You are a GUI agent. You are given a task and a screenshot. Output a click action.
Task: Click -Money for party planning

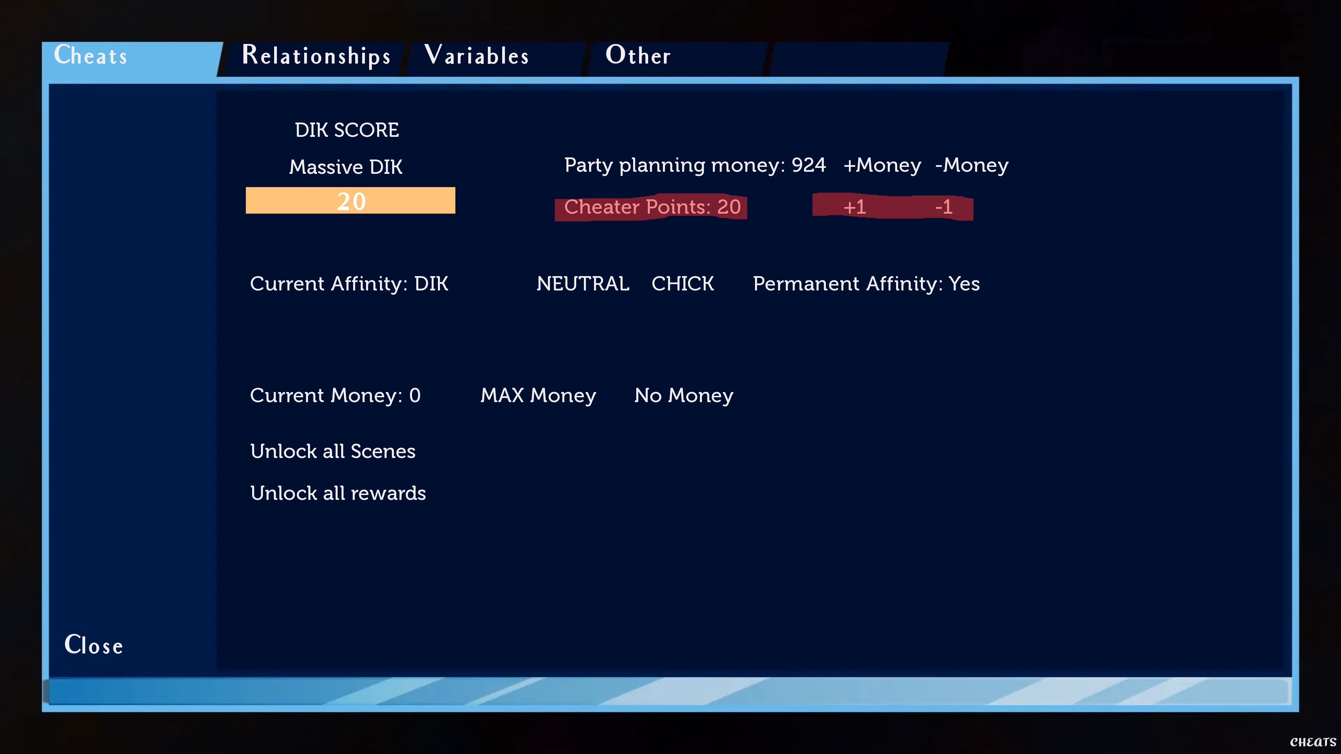(x=972, y=165)
